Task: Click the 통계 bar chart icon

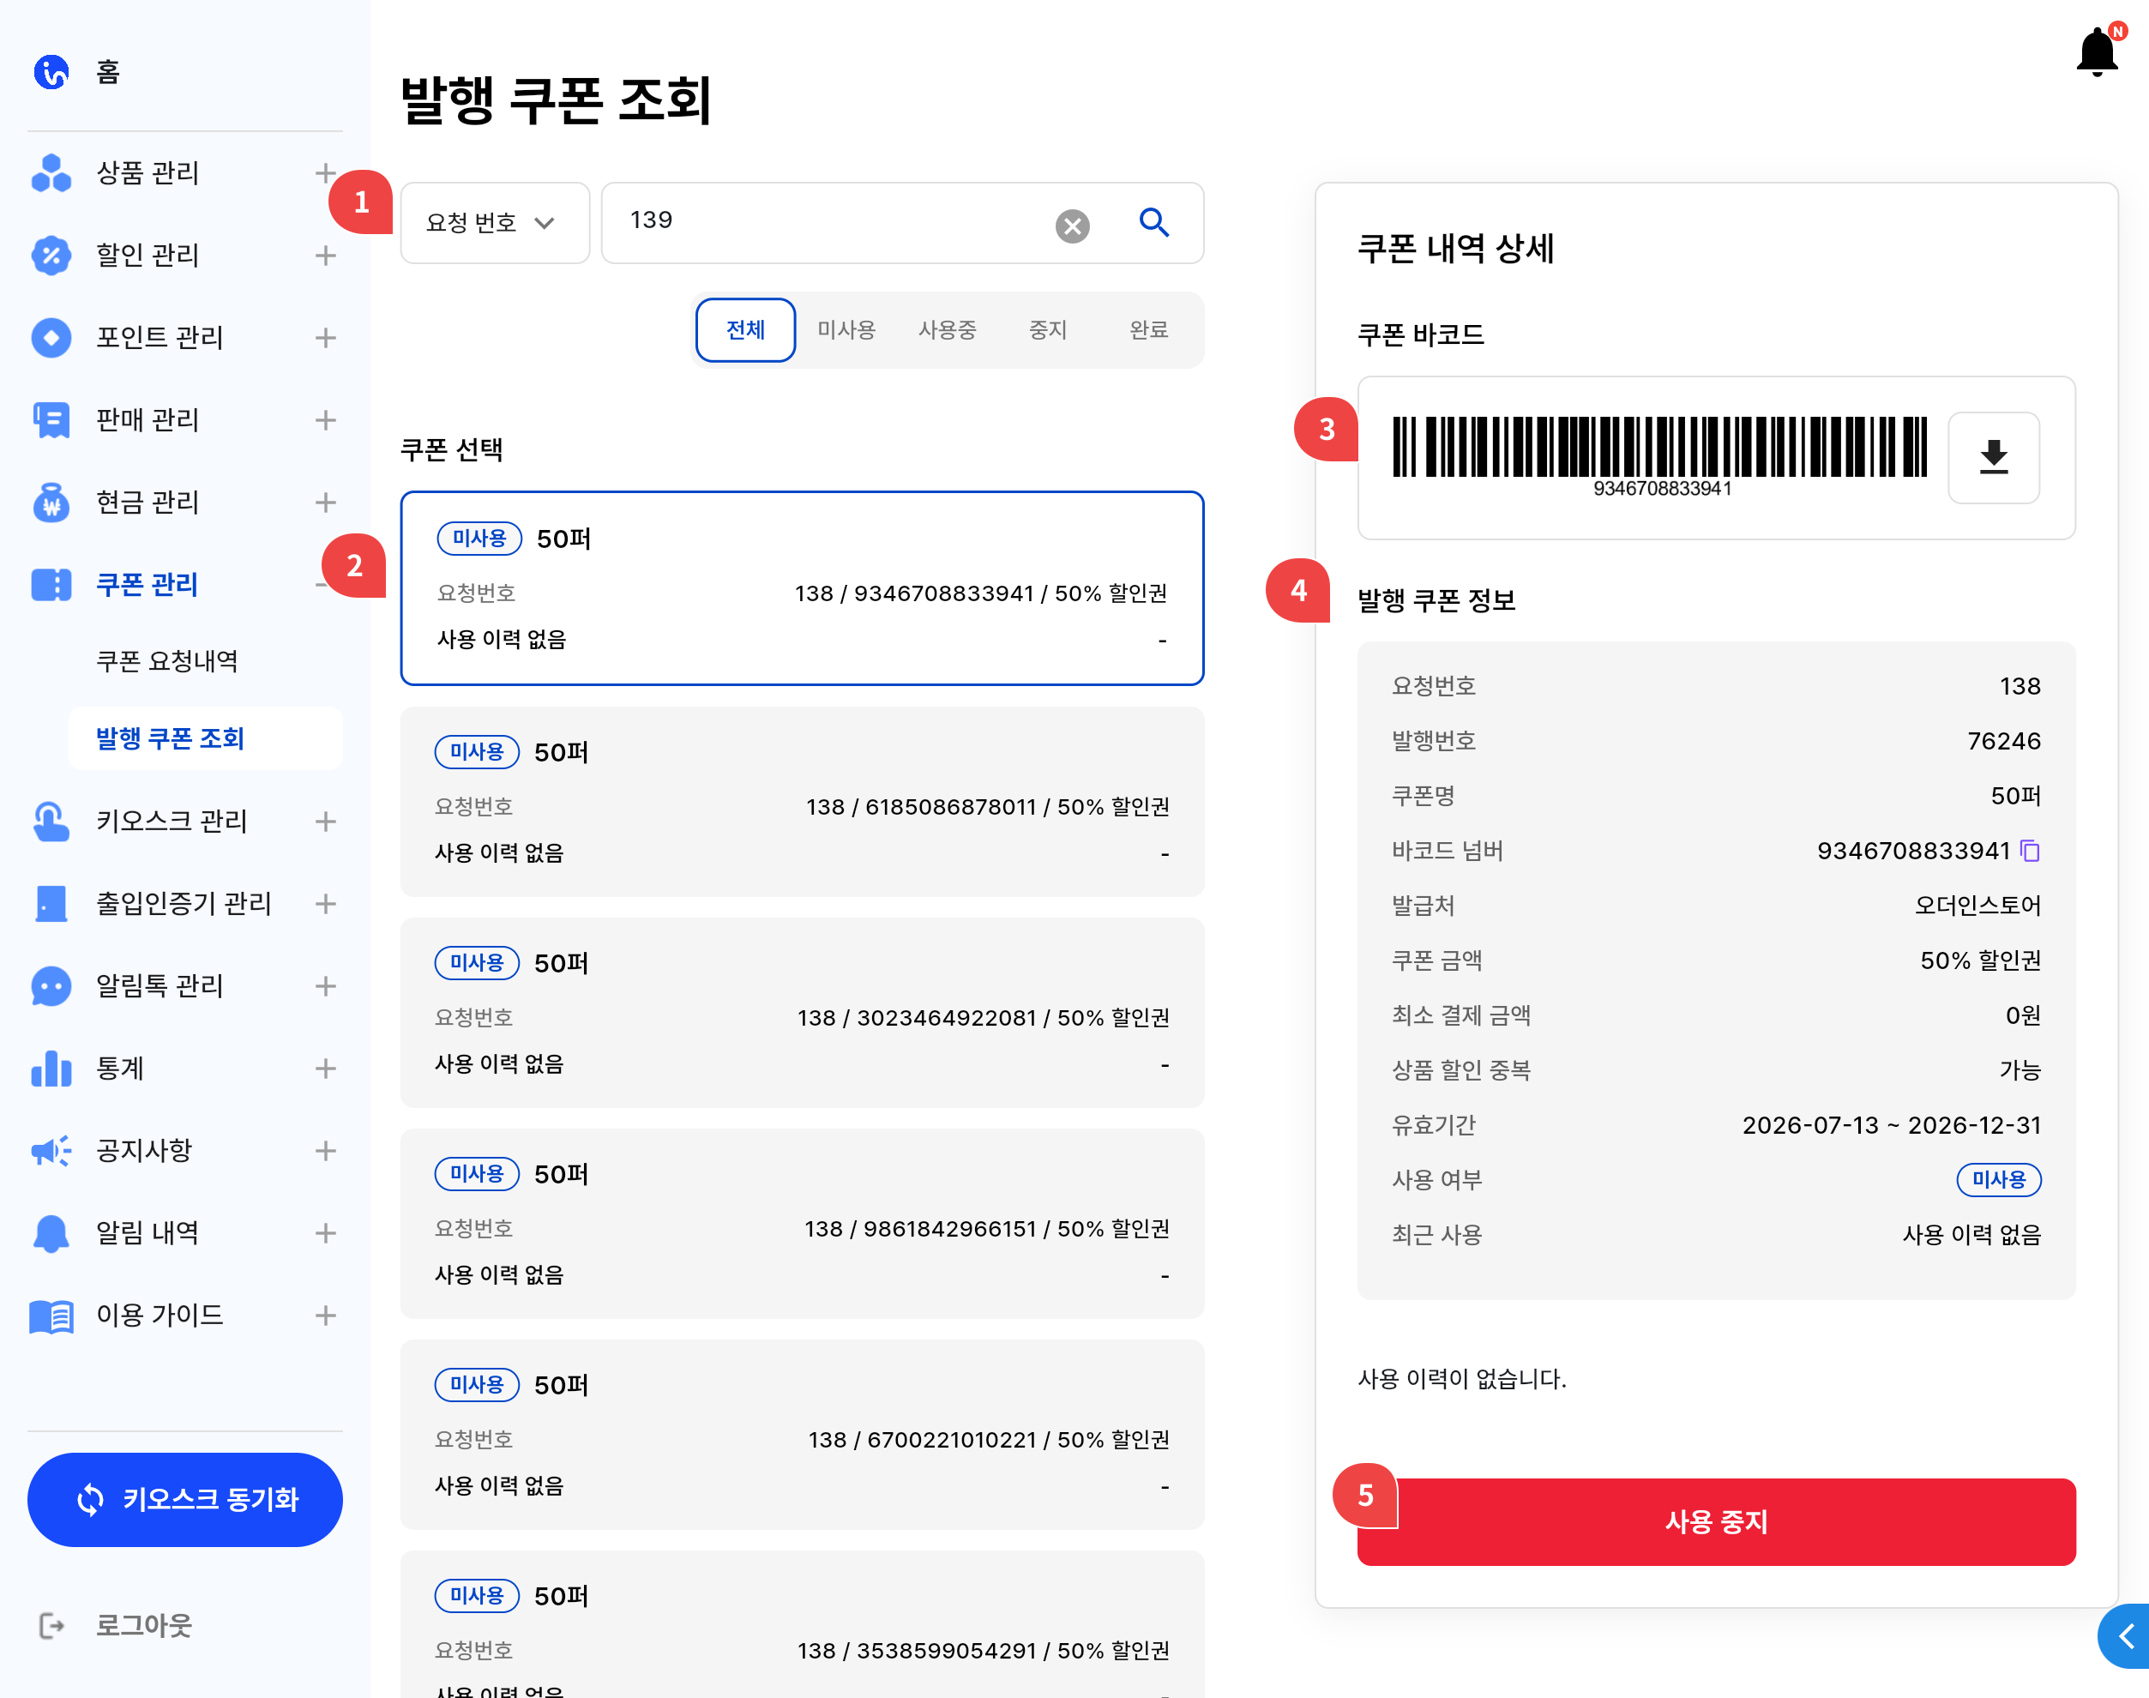Action: click(x=51, y=1069)
